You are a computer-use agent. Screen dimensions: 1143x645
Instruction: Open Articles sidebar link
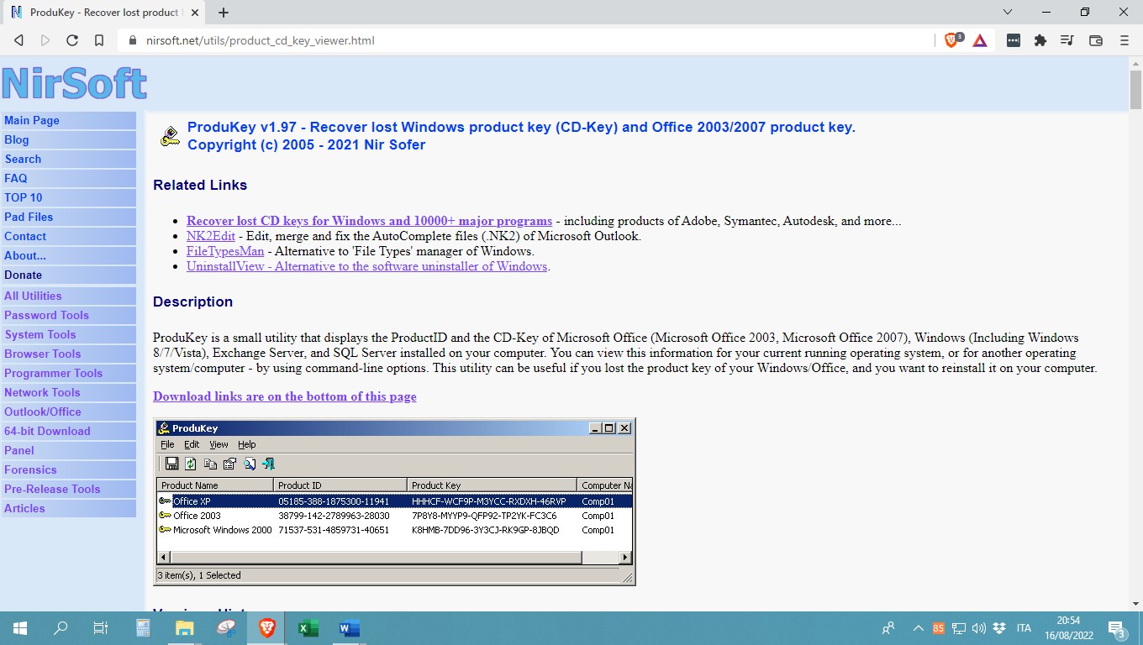(x=69, y=508)
